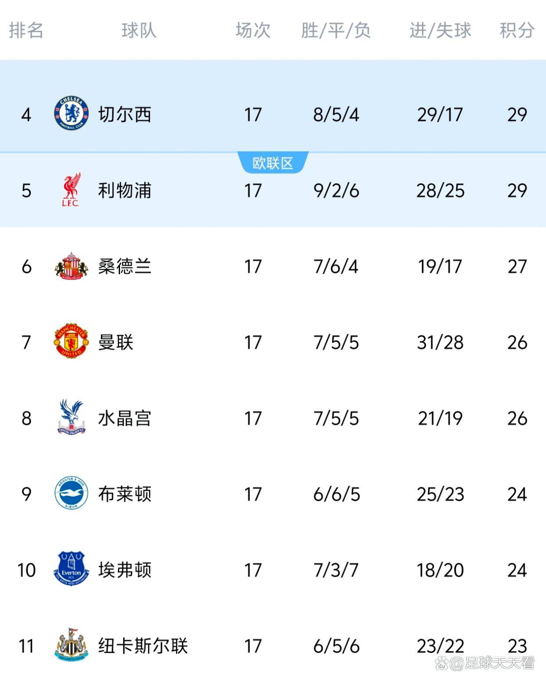
Task: Open the 曼联 team name link
Action: pos(116,342)
